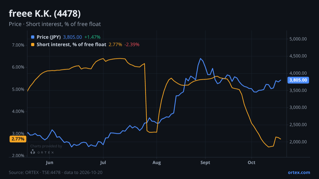319x179 pixels.
Task: Click the blue Price legend color square
Action: coord(33,37)
